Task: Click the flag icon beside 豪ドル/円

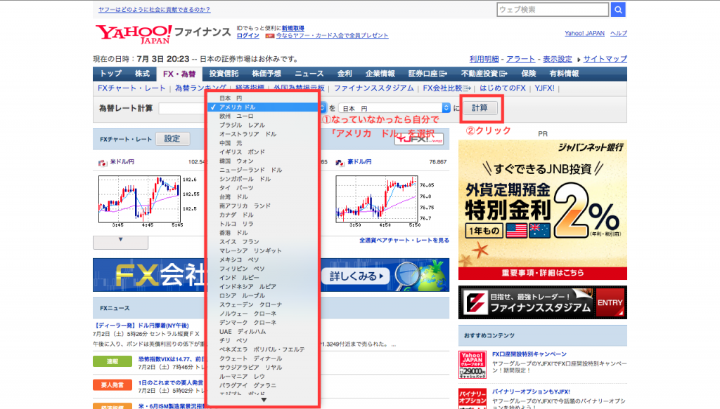Action: click(x=340, y=163)
